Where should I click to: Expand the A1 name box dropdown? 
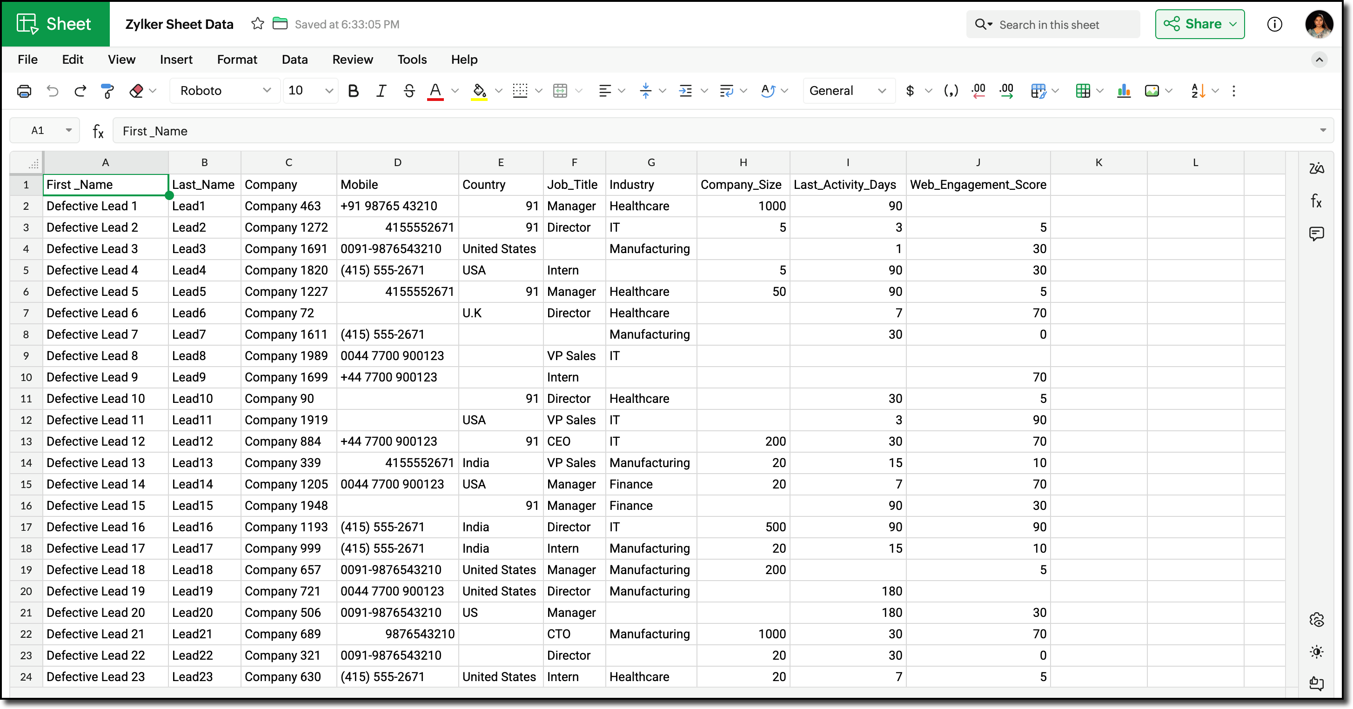[x=68, y=130]
